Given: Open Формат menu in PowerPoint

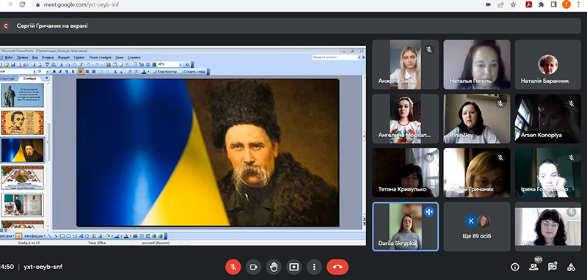Looking at the screenshot, I should [x=64, y=58].
